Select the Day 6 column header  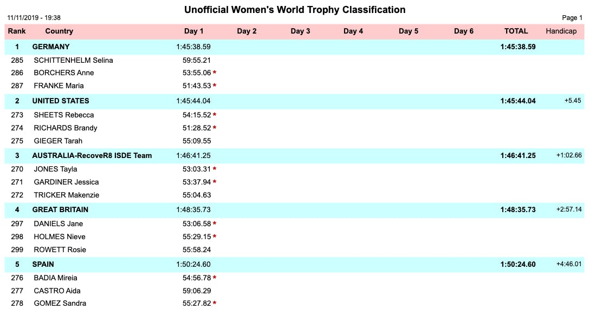tap(464, 31)
